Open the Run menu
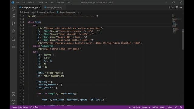The height and width of the screenshot is (109, 194). tap(52, 2)
